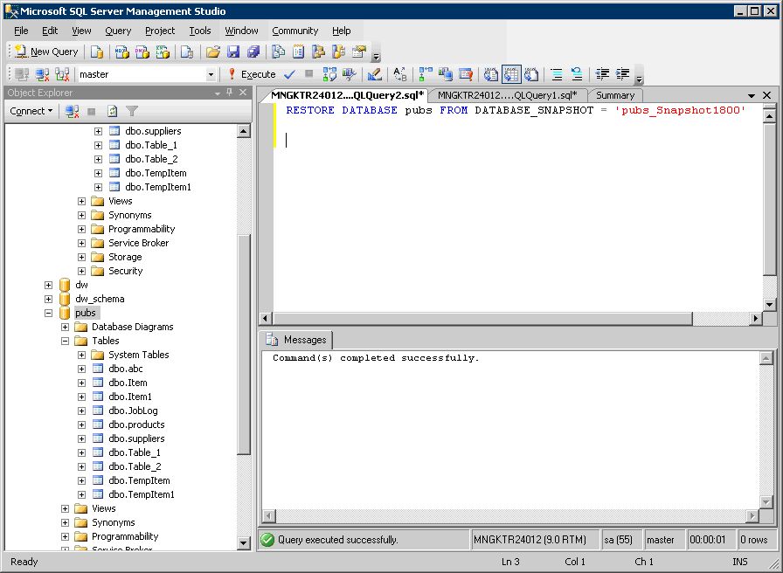Viewport: 783px width, 573px height.
Task: Parse the query with the blue checkmark icon
Action: click(x=289, y=74)
